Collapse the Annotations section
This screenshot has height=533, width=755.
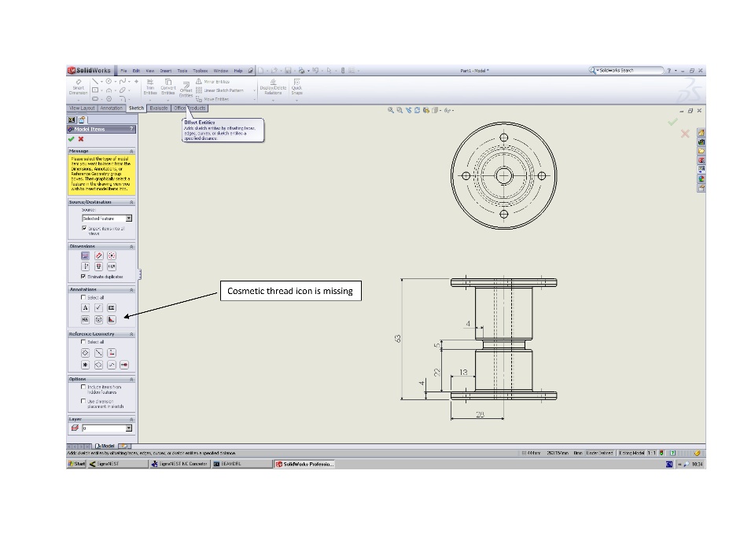pos(131,290)
